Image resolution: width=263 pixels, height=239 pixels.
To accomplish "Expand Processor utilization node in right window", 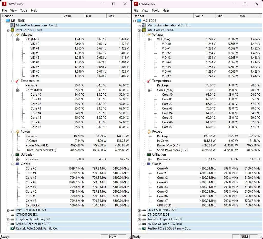I will click(149, 160).
